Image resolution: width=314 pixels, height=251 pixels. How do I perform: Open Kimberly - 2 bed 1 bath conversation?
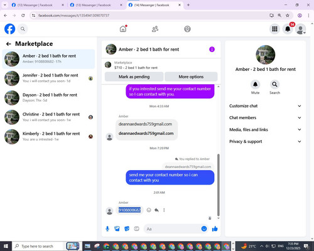(48, 137)
